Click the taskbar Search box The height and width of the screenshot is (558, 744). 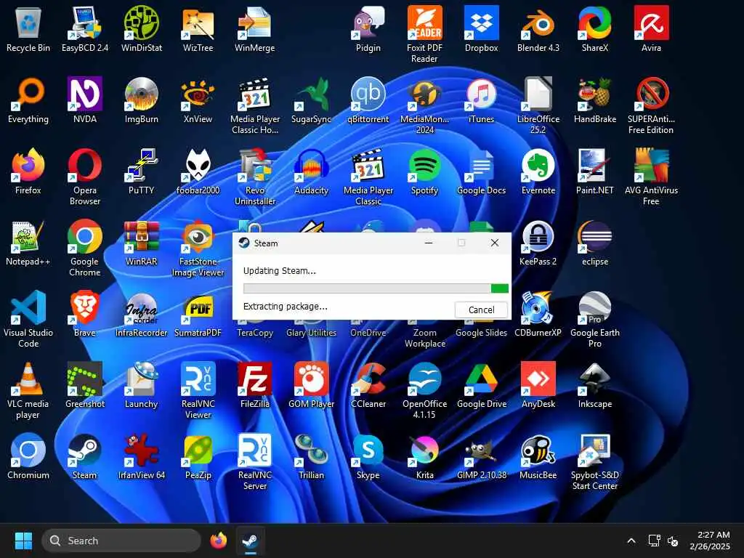pos(121,541)
